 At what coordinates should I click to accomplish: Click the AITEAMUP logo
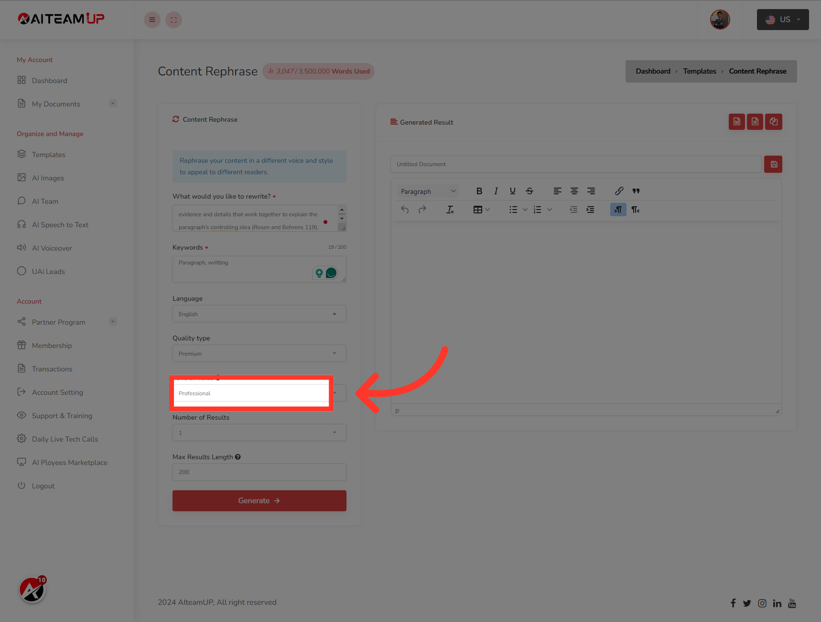61,19
